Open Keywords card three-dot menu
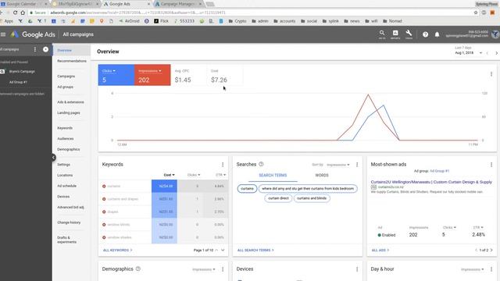The height and width of the screenshot is (281, 500). (x=223, y=165)
